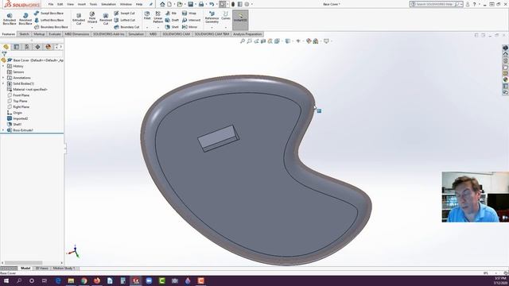Image resolution: width=509 pixels, height=286 pixels.
Task: Open the Insert menu
Action: tap(82, 5)
